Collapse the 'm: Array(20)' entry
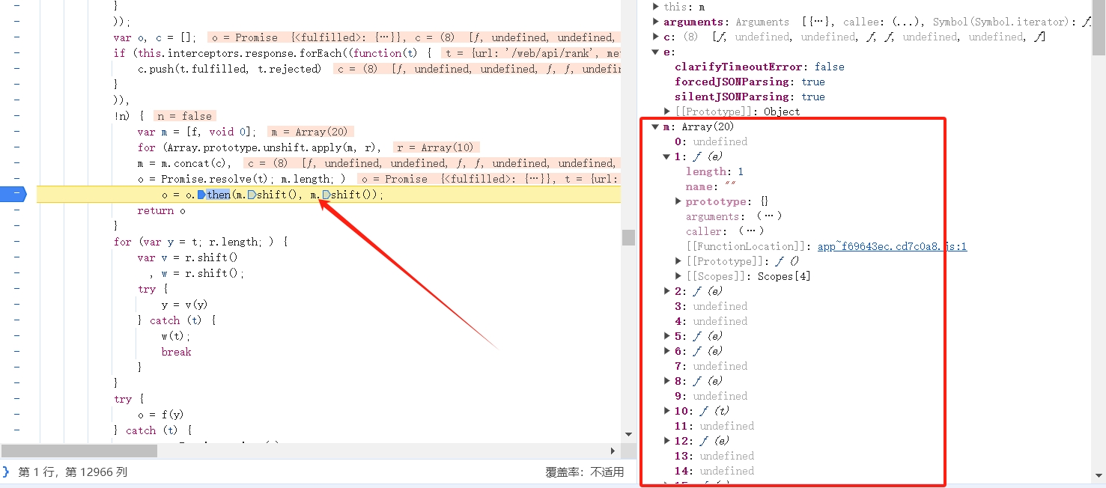 click(x=656, y=126)
